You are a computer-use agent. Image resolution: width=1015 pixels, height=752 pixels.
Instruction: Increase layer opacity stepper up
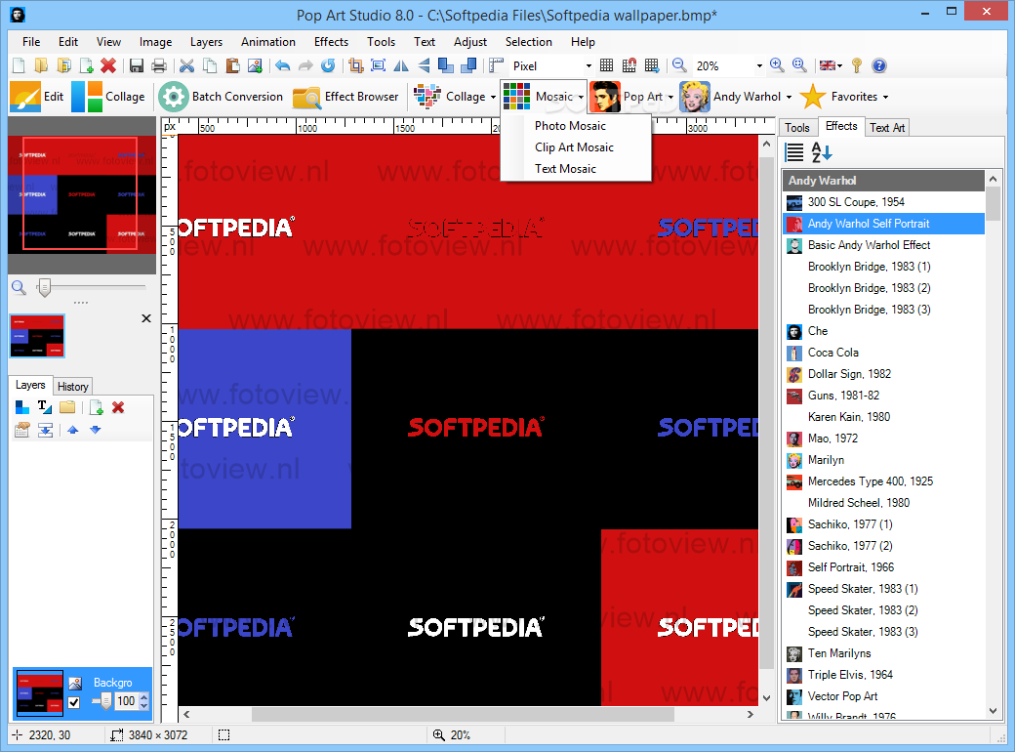[143, 697]
